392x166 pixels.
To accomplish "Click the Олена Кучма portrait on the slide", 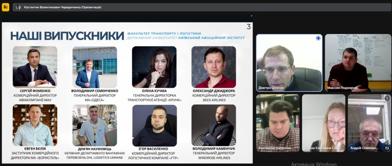I will [154, 67].
